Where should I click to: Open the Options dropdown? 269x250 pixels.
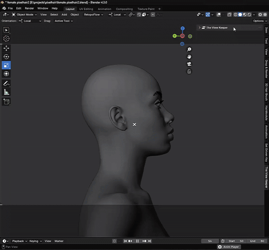tap(260, 21)
